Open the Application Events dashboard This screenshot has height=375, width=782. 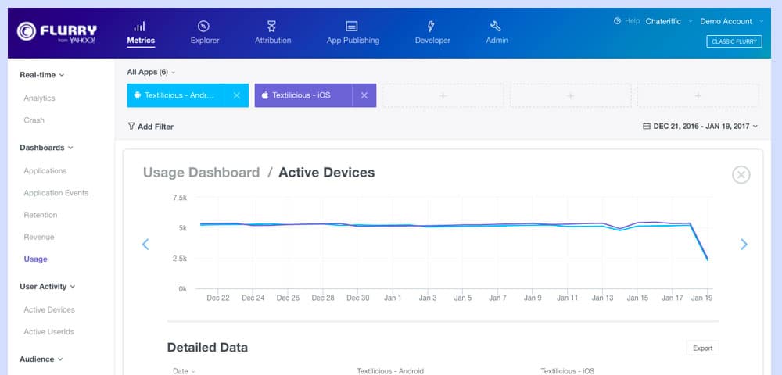coord(56,193)
